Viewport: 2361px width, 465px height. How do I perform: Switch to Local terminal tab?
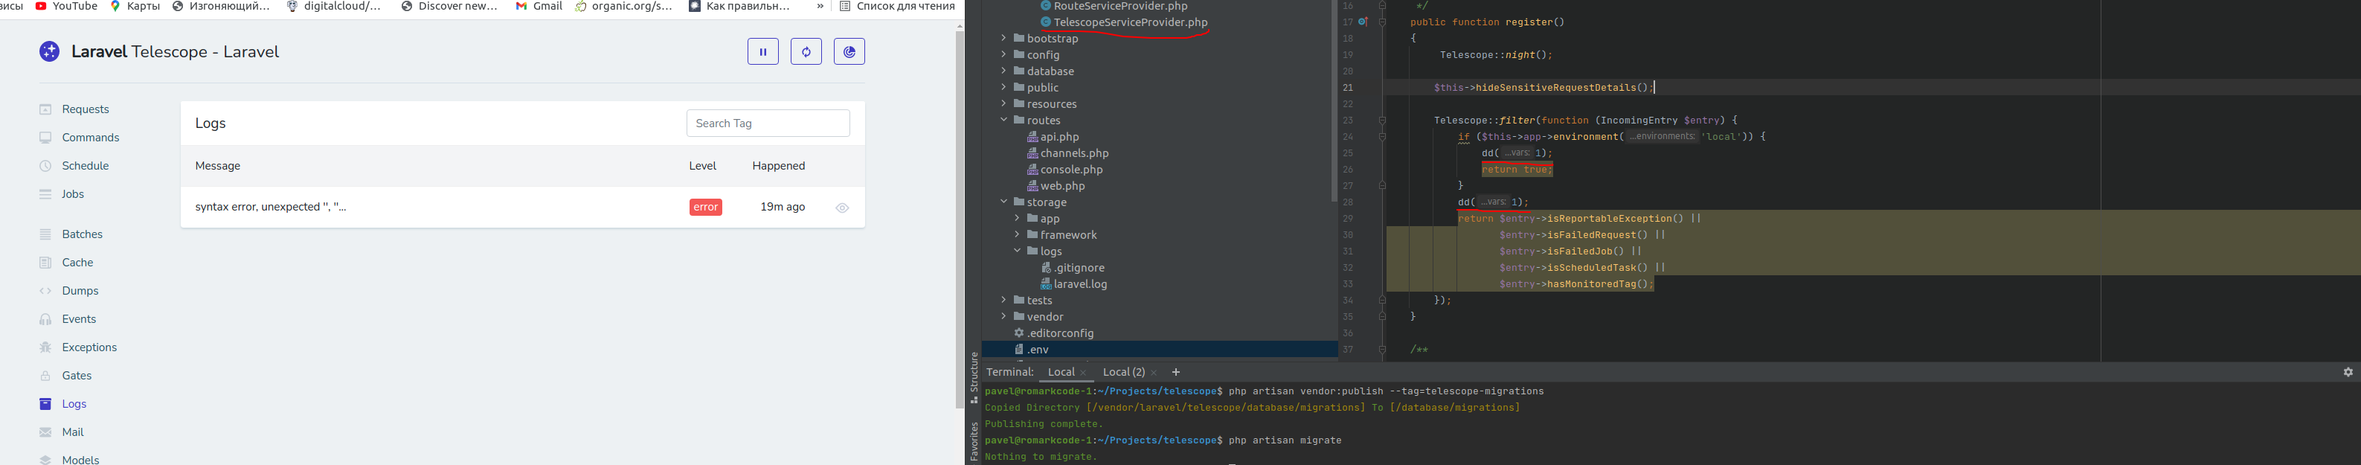coord(1061,372)
